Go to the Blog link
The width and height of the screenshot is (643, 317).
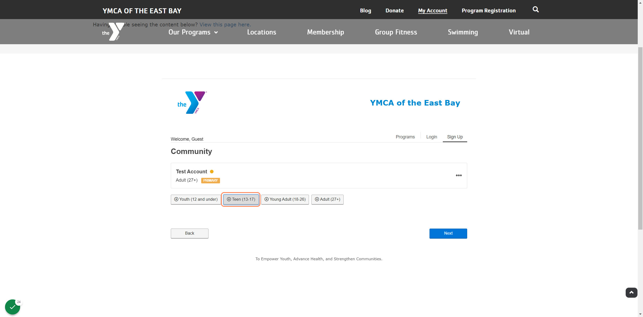365,11
